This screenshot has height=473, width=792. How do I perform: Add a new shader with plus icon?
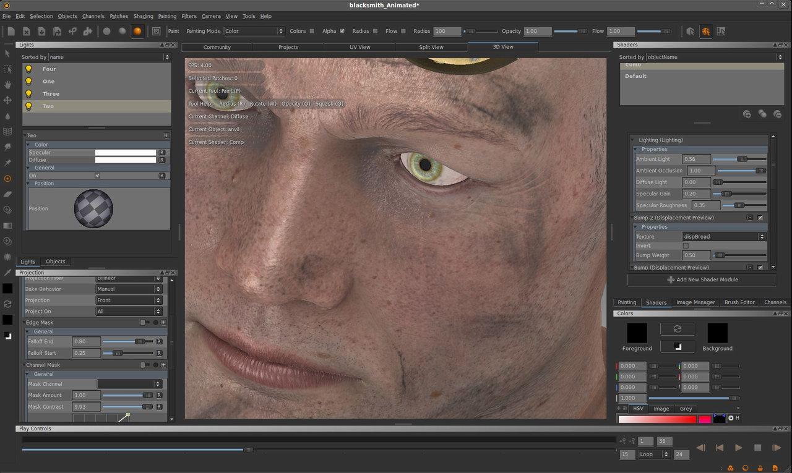(x=747, y=114)
